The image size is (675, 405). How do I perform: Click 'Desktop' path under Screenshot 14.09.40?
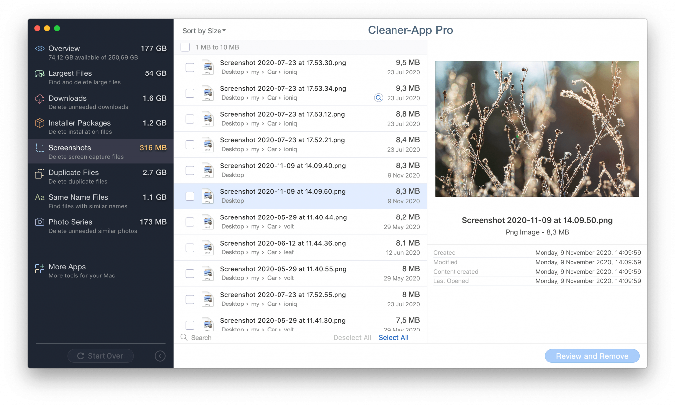click(233, 175)
